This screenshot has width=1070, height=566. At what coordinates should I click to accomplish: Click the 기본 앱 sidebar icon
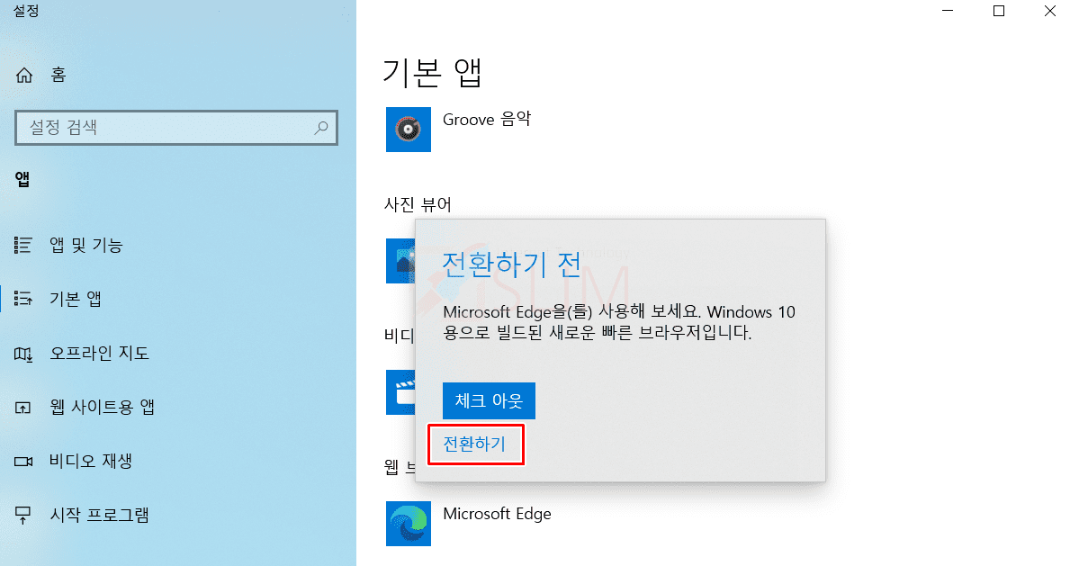coord(23,299)
